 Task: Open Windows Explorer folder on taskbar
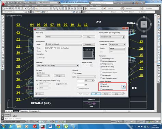(x=19, y=126)
